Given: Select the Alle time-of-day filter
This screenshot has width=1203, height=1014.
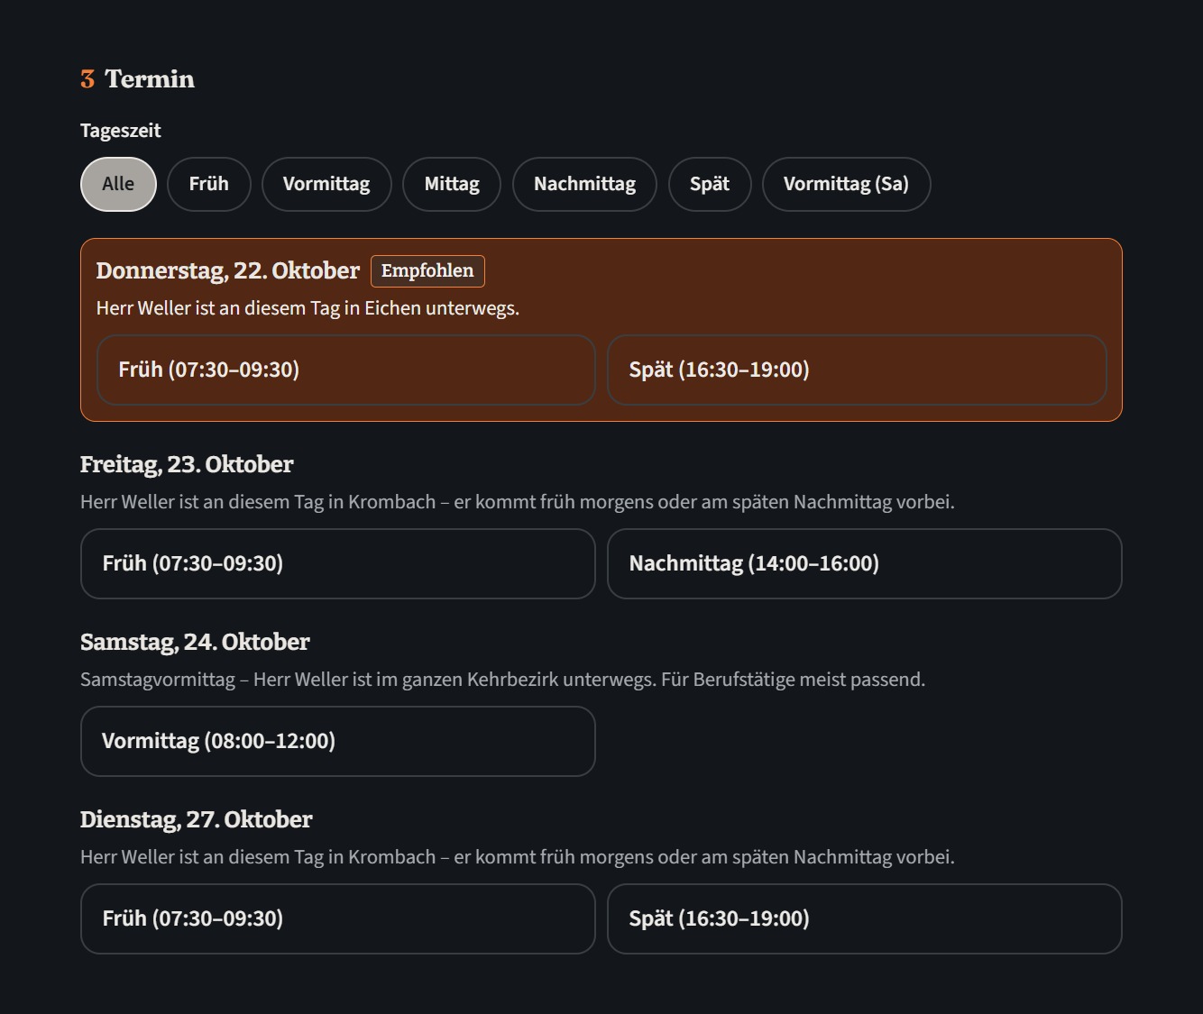Looking at the screenshot, I should click(x=118, y=184).
